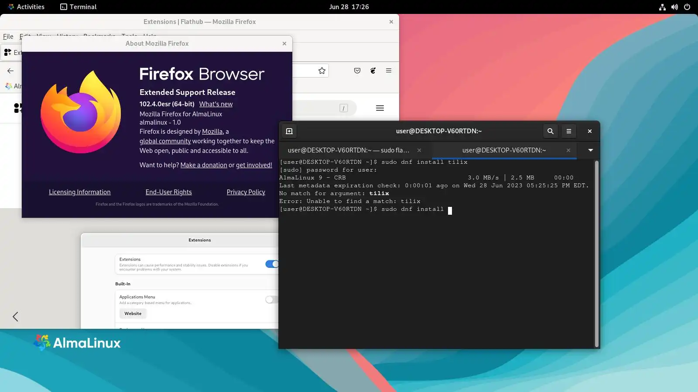Open a new terminal tab with the plus icon
This screenshot has width=698, height=392.
click(x=289, y=131)
